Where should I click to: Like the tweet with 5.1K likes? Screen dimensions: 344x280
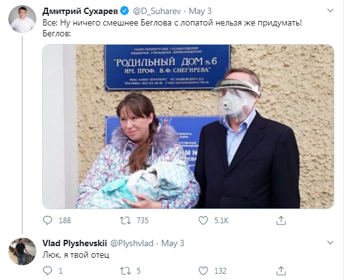[203, 220]
